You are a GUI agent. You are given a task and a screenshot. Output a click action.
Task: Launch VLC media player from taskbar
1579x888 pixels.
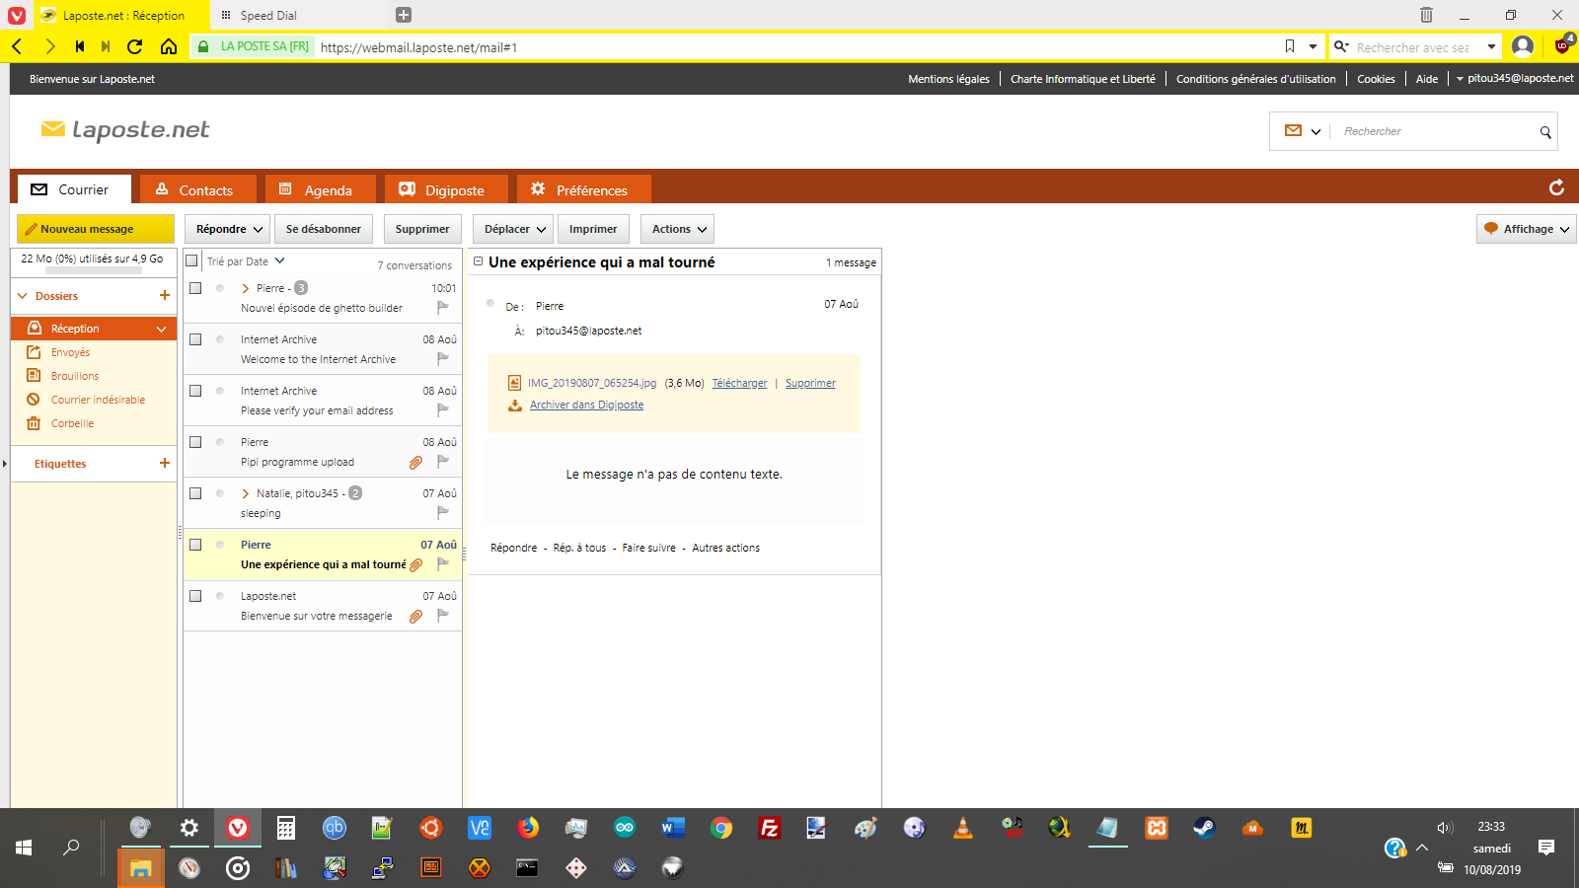(x=963, y=828)
